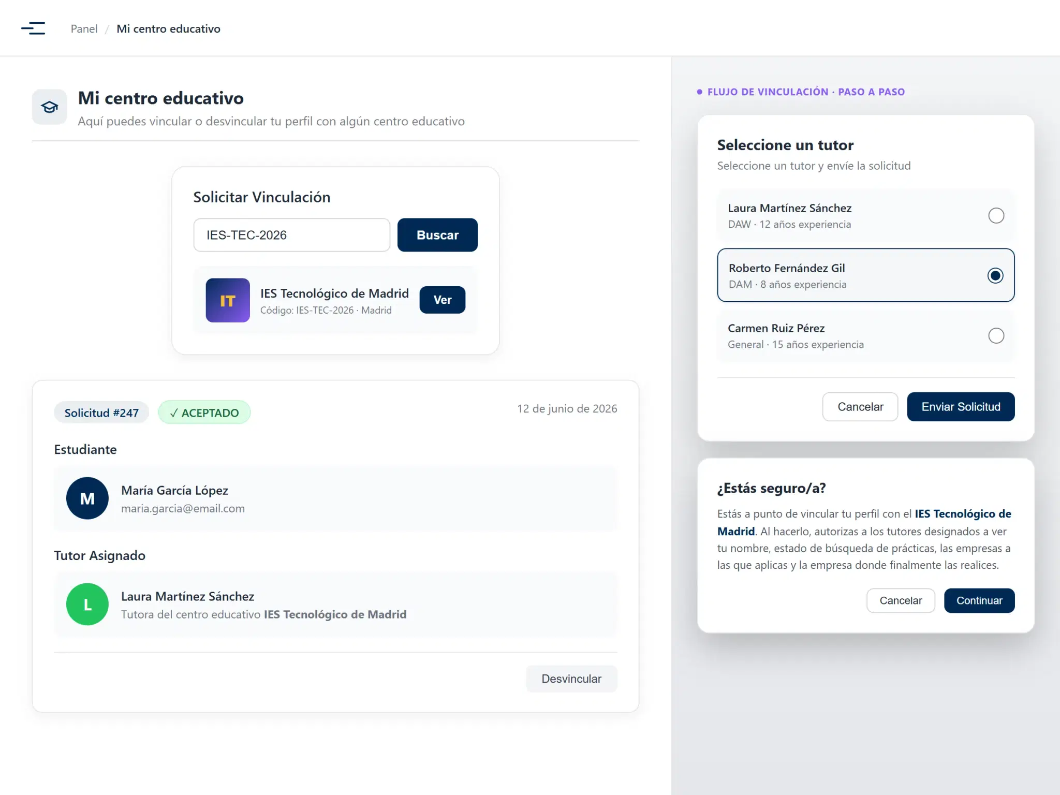1060x795 pixels.
Task: Click the ACEPTADO status badge
Action: 204,413
